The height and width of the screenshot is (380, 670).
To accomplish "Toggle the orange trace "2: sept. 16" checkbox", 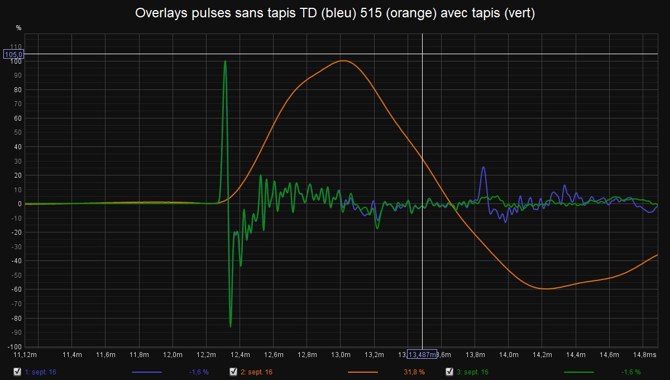I will (x=233, y=372).
